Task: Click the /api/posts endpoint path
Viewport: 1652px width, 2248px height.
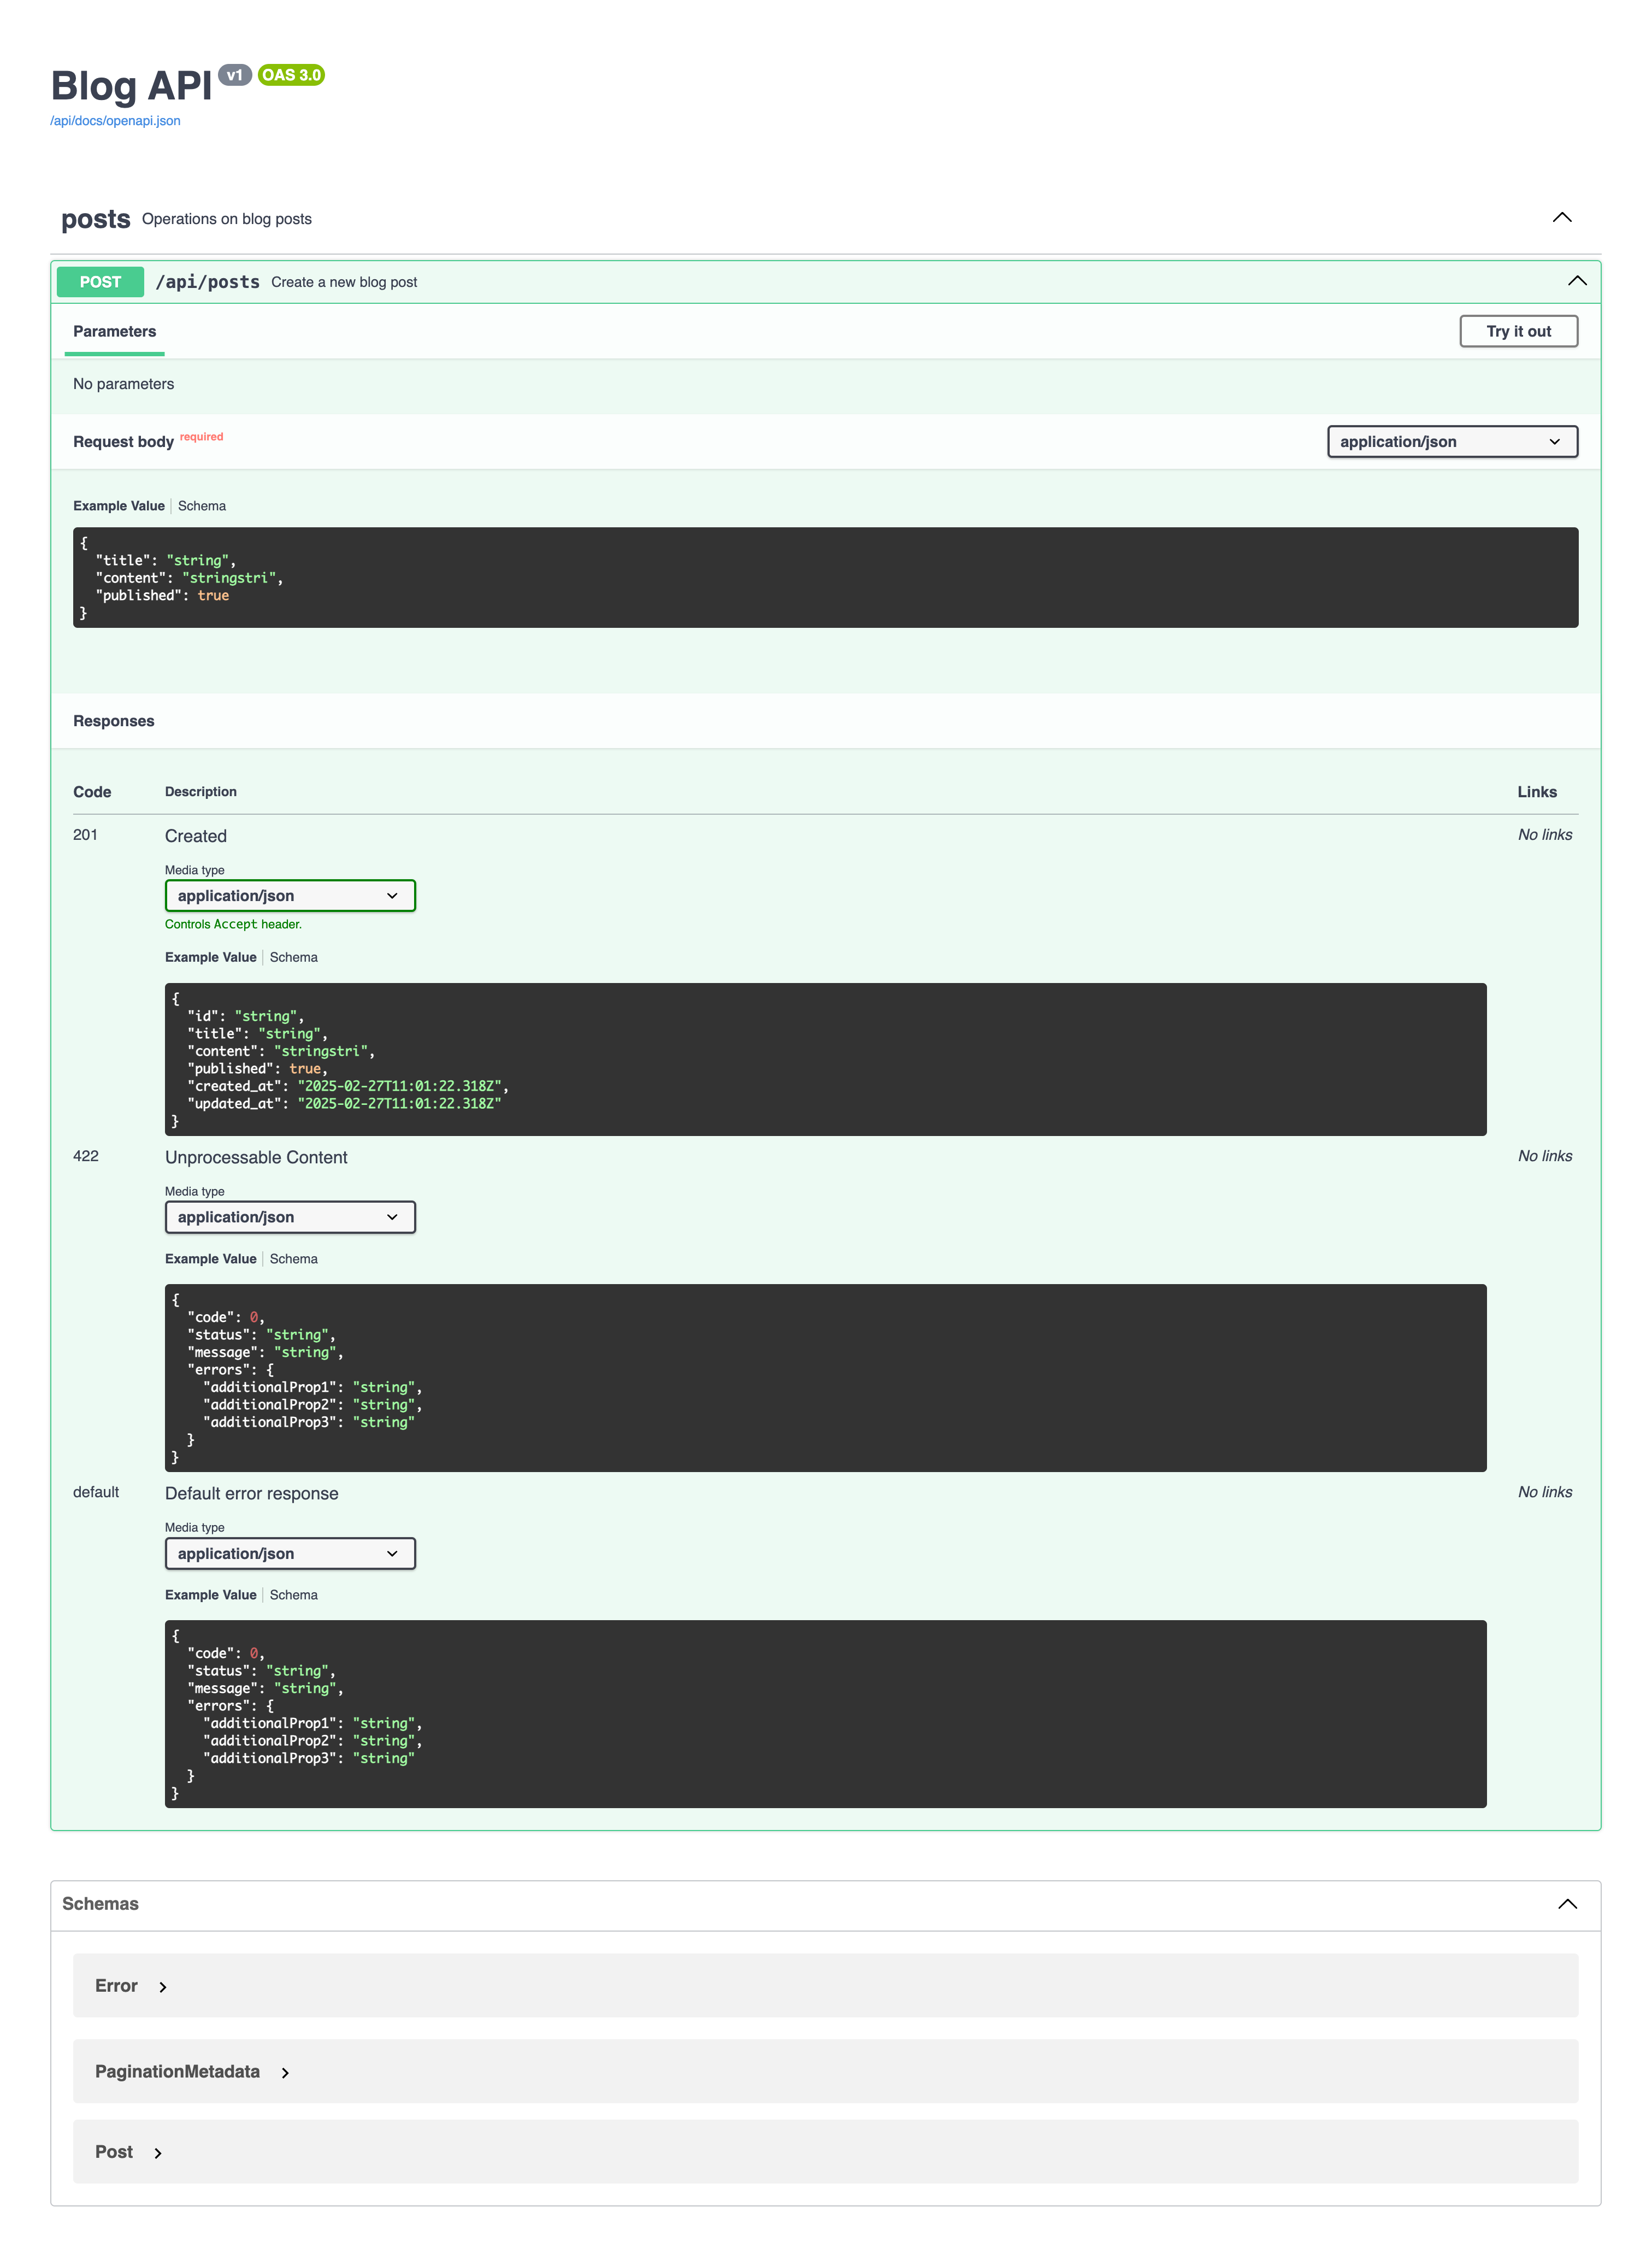Action: pos(207,282)
